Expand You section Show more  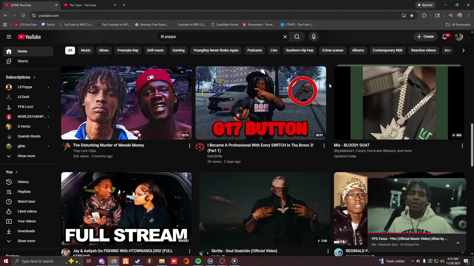[28, 241]
